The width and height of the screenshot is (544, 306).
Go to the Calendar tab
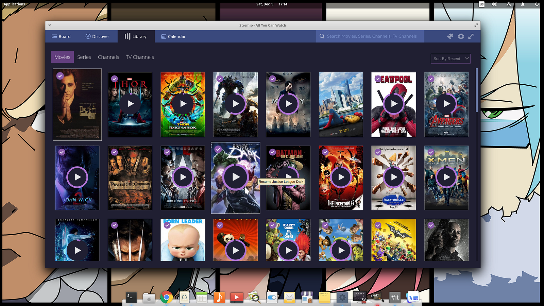[173, 36]
